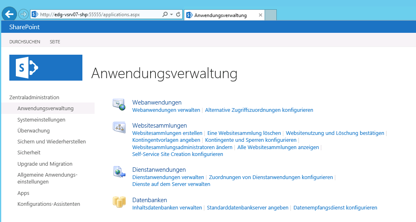Click the Webanwendungen section icon

coord(119,105)
